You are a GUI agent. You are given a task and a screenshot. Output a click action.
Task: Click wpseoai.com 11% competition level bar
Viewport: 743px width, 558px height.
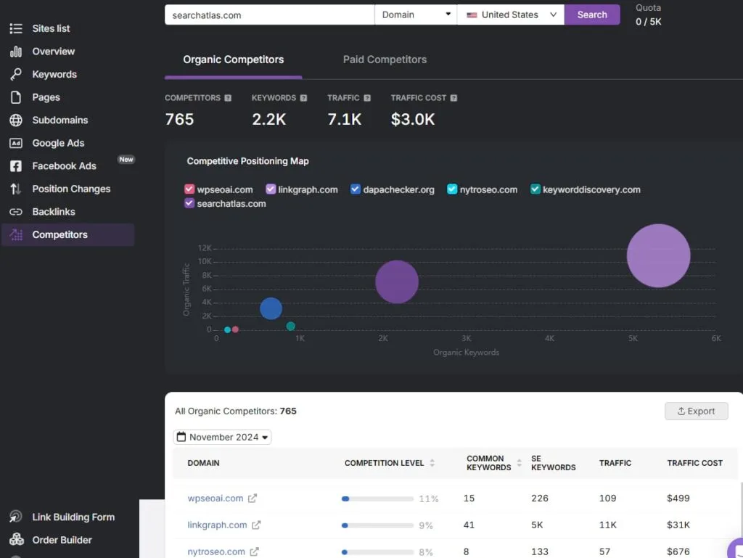(x=377, y=498)
